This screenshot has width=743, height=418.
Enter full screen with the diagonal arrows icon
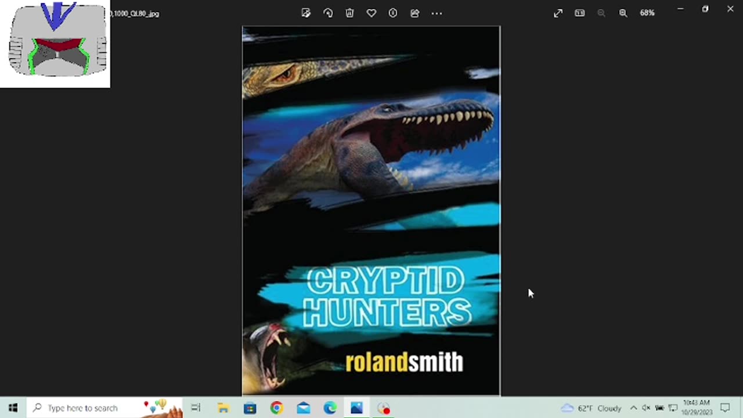click(x=558, y=13)
